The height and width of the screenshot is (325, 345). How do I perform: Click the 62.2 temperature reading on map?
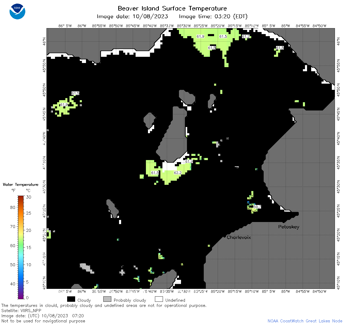coord(178,173)
